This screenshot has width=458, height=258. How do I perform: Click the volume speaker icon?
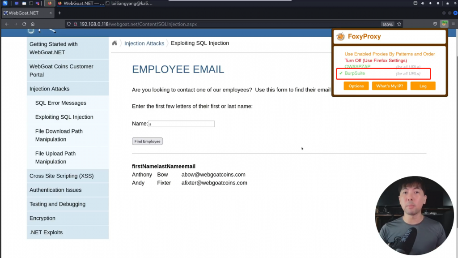[x=423, y=3]
